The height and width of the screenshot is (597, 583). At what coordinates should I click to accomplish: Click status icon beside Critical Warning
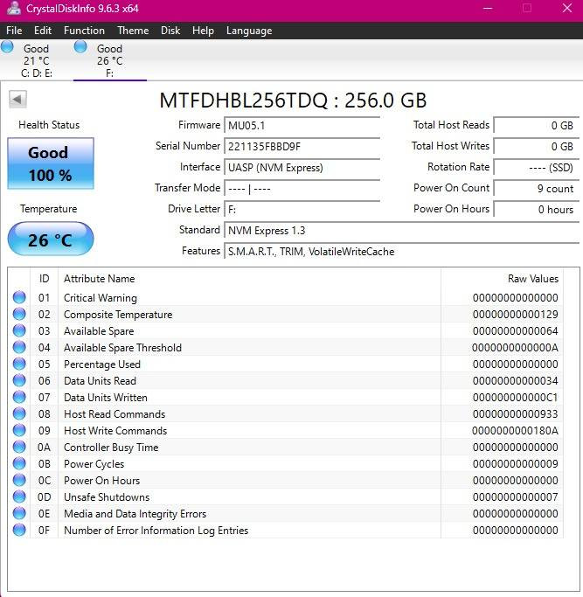tap(19, 298)
